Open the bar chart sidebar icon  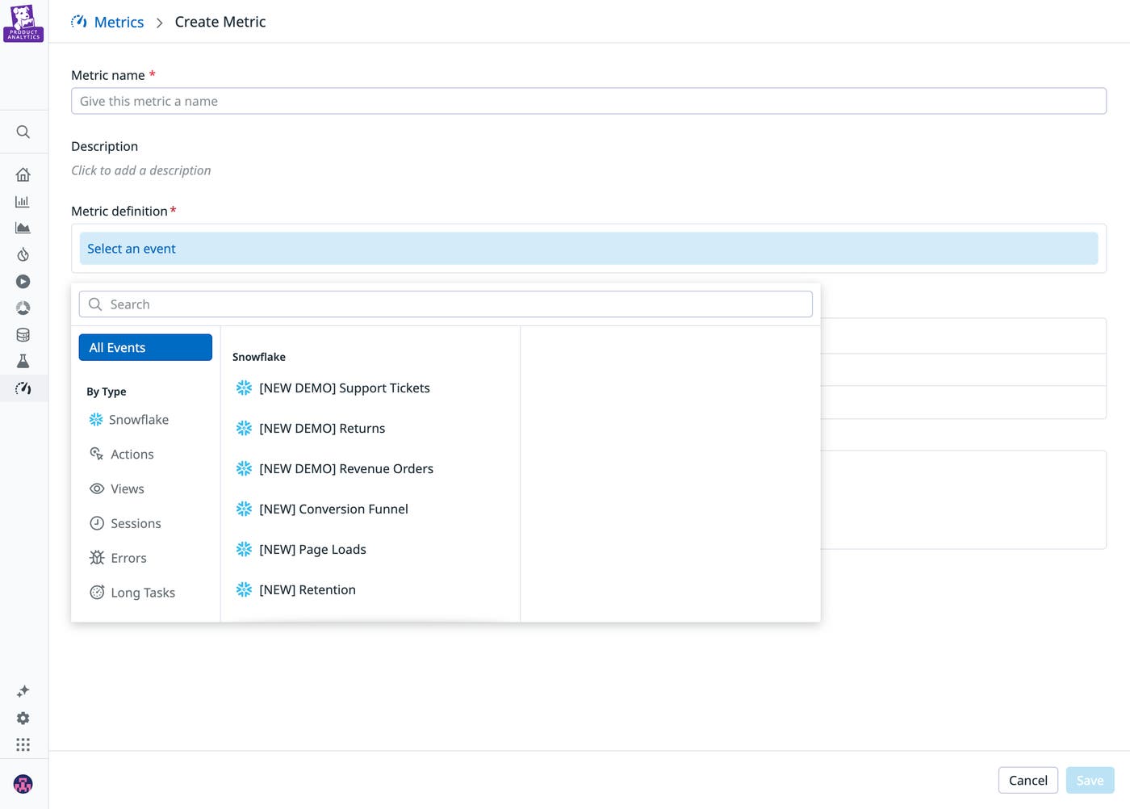(x=23, y=201)
